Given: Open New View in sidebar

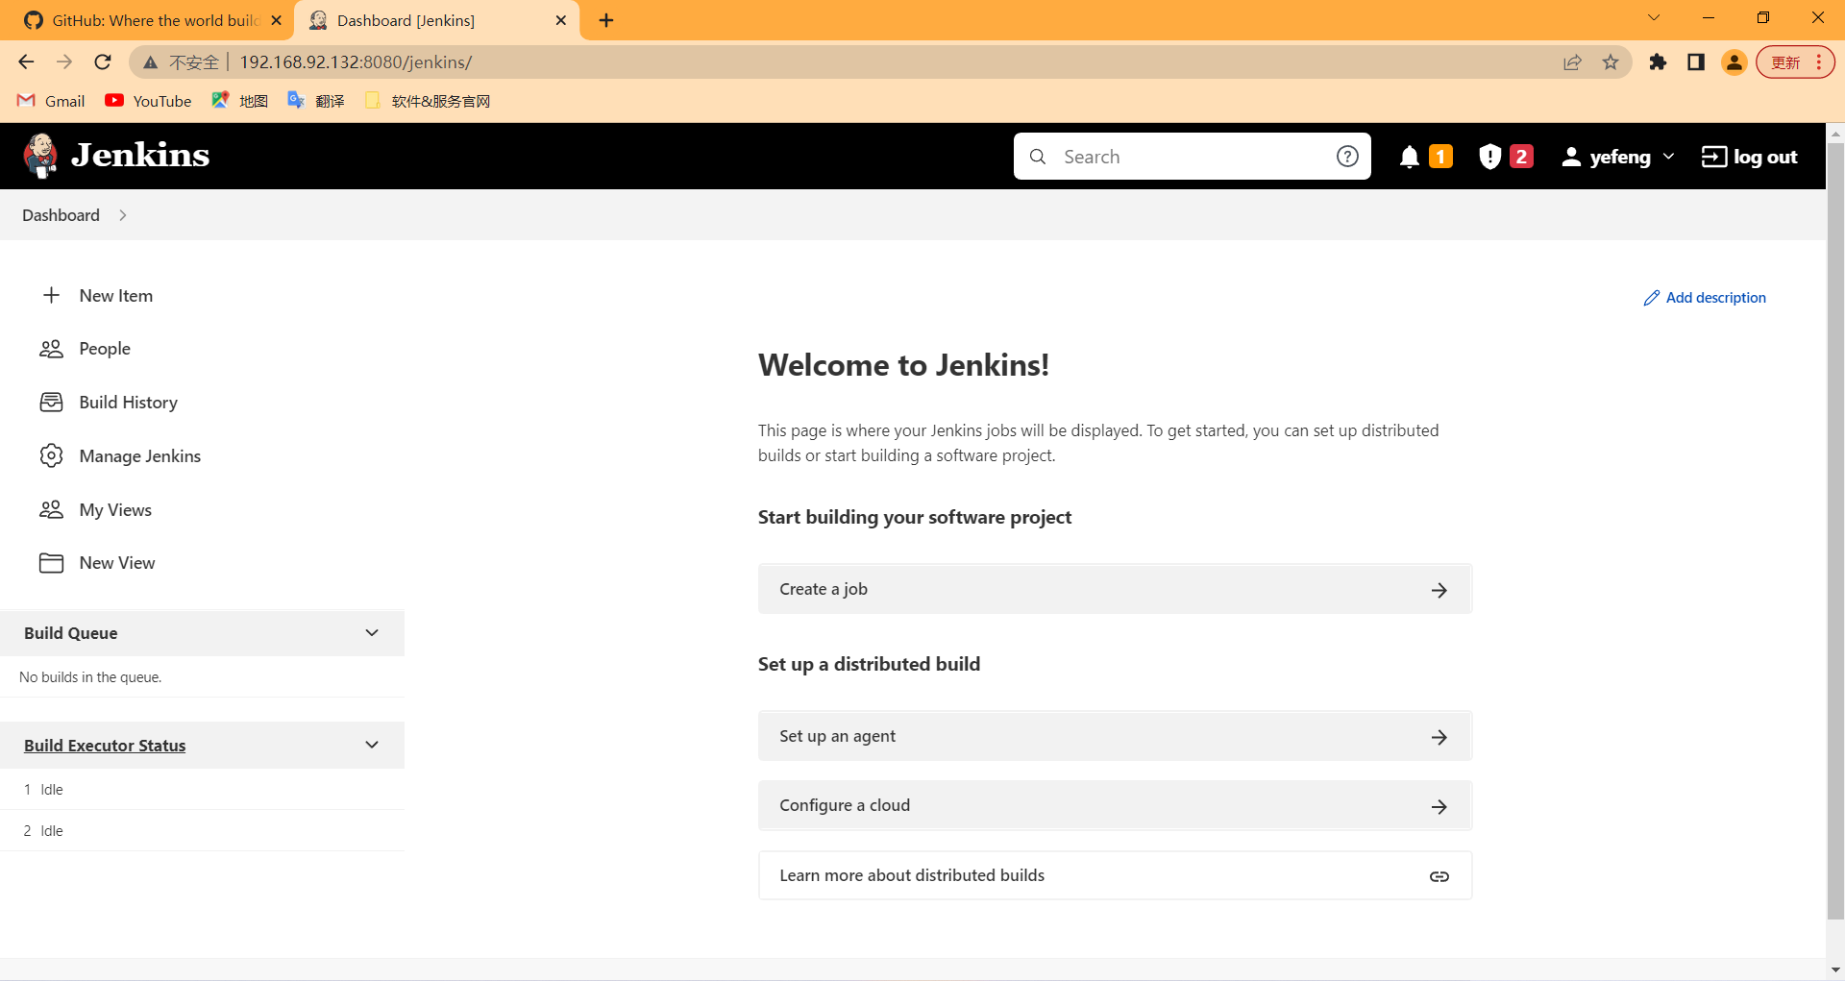Looking at the screenshot, I should [x=116, y=563].
